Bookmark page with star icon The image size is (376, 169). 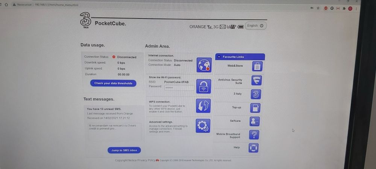318,8
